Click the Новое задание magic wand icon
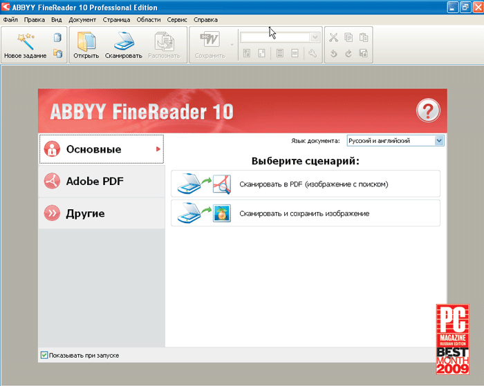Screen dimensions: 484x386 [x=26, y=41]
